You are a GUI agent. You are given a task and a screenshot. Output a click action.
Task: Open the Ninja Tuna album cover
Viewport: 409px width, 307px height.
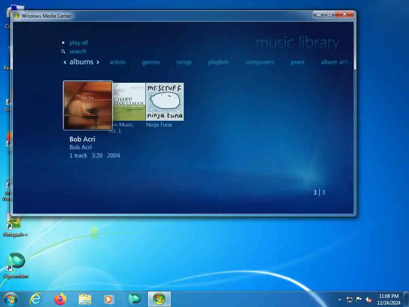pyautogui.click(x=165, y=102)
